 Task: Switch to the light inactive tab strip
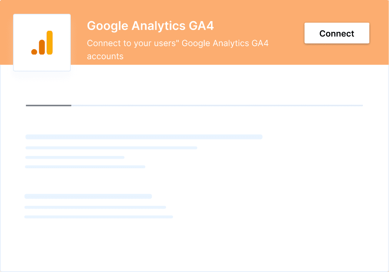(x=217, y=105)
